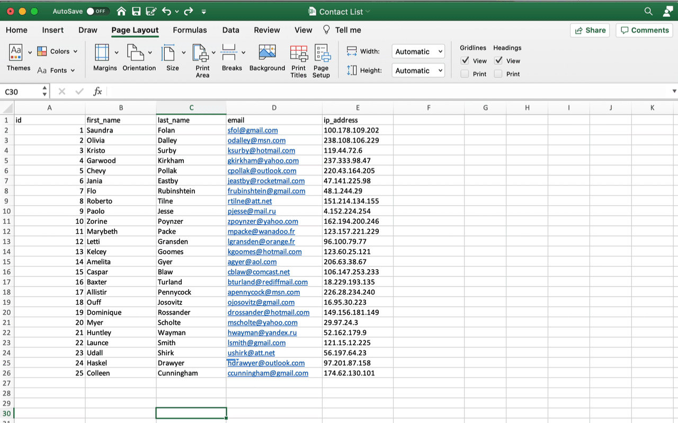Undo the last action
This screenshot has height=423, width=678.
(x=166, y=12)
